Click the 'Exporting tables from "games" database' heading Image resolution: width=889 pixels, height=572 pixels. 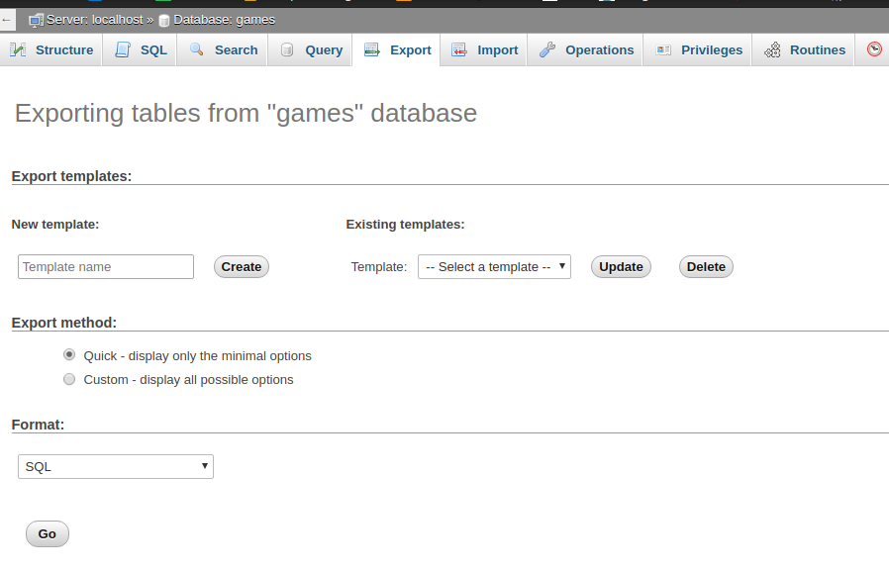click(x=247, y=113)
